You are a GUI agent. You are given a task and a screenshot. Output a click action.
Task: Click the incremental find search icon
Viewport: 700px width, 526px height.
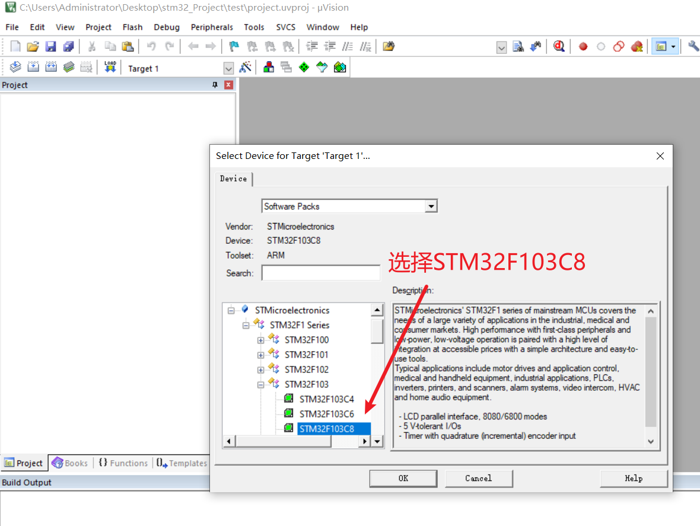(x=536, y=46)
